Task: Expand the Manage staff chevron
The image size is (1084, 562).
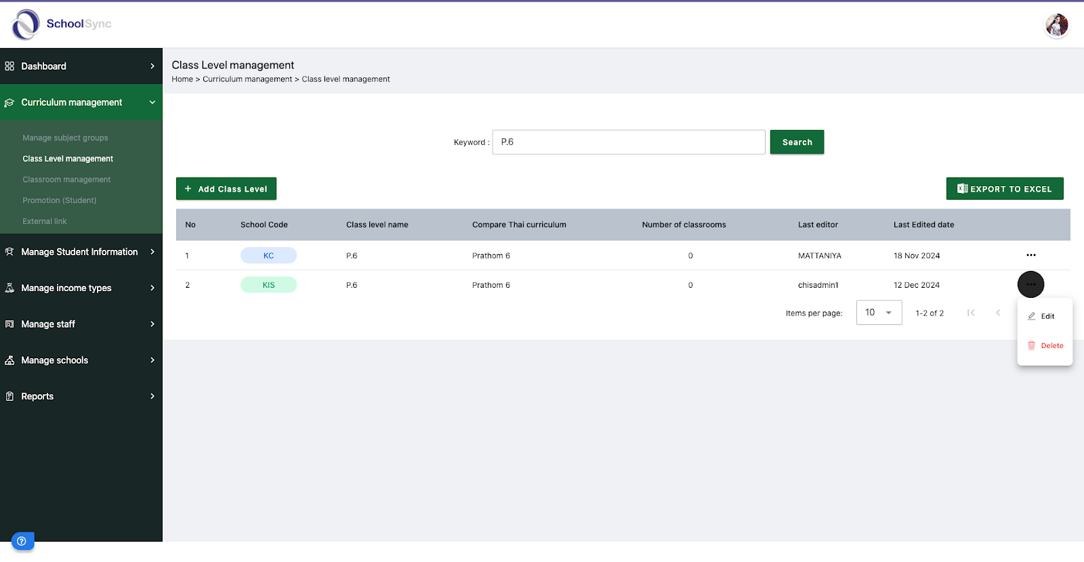Action: tap(152, 324)
